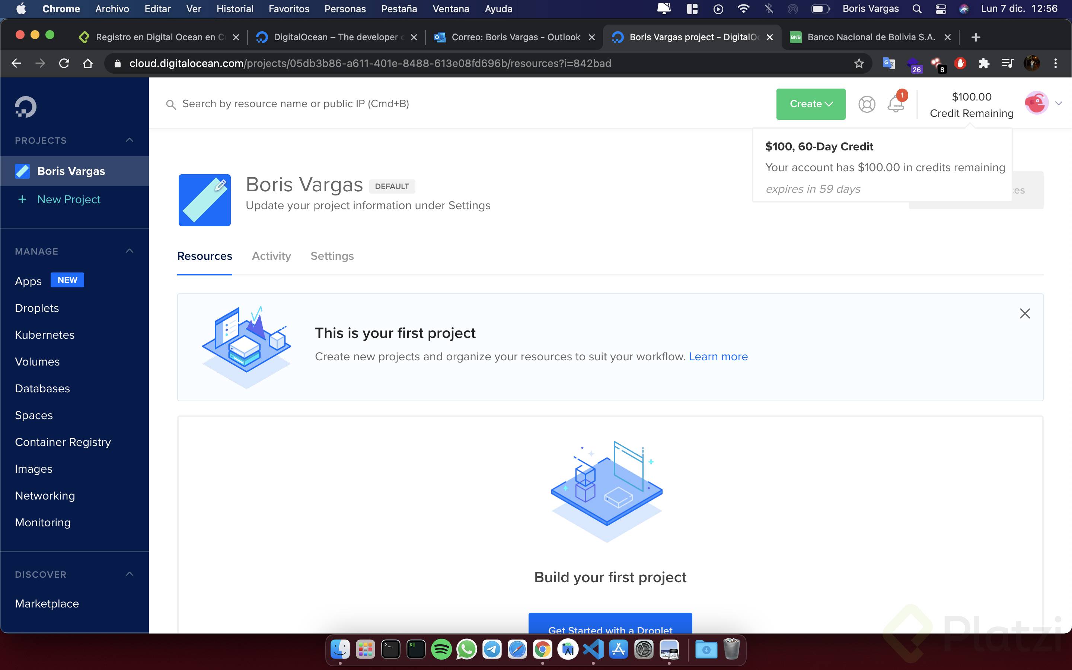The height and width of the screenshot is (670, 1072).
Task: Dismiss the first project banner
Action: coord(1025,313)
